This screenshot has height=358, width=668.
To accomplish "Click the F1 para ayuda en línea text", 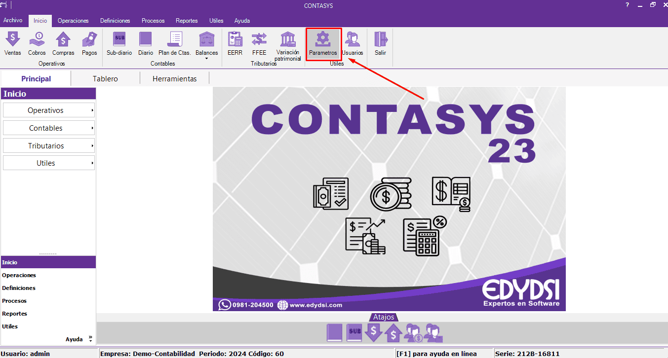I will 436,354.
